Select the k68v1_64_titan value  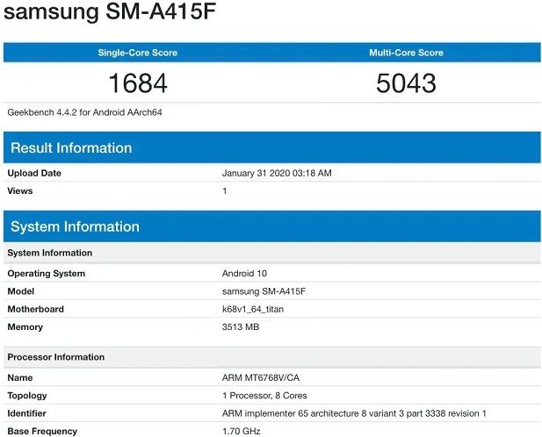click(x=253, y=309)
